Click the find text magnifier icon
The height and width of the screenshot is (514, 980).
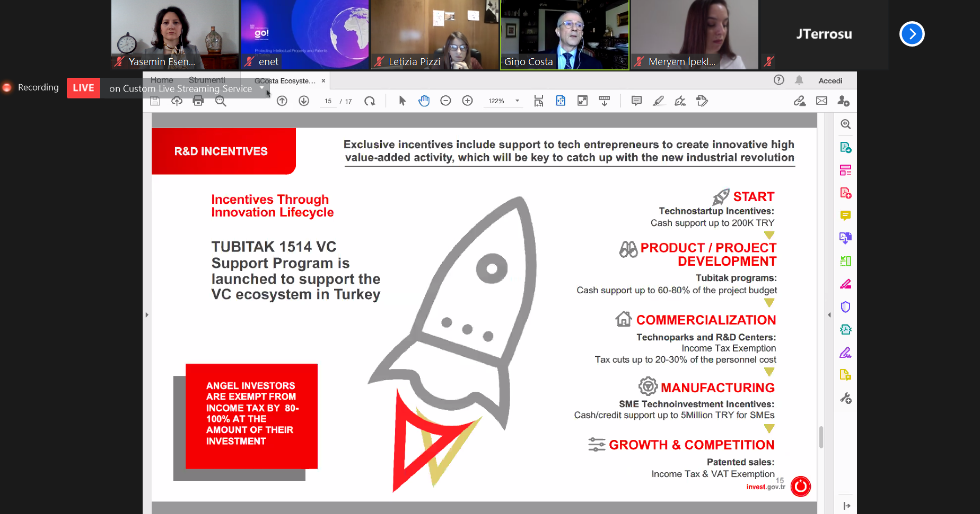(221, 101)
